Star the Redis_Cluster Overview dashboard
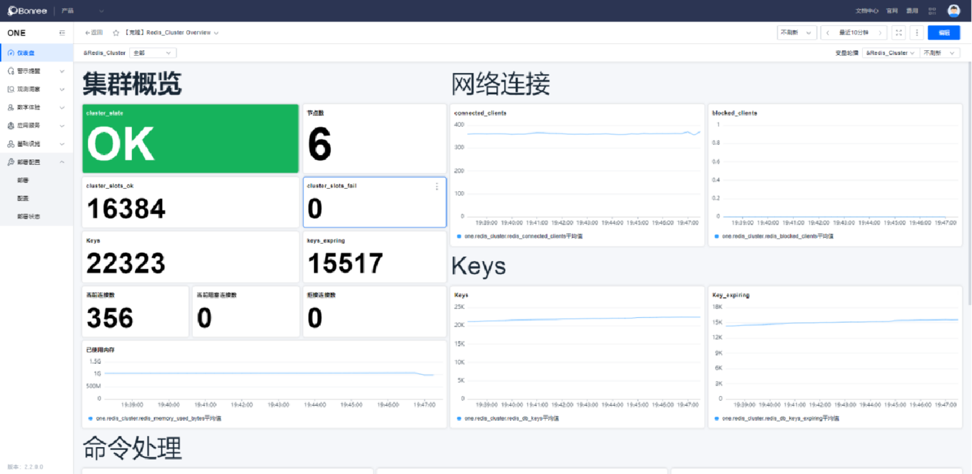 pyautogui.click(x=116, y=33)
